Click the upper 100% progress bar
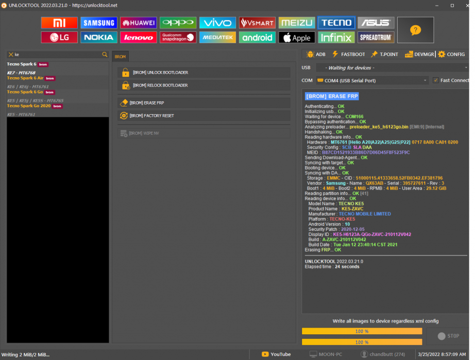Image resolution: width=475 pixels, height=360 pixels. pos(362,331)
